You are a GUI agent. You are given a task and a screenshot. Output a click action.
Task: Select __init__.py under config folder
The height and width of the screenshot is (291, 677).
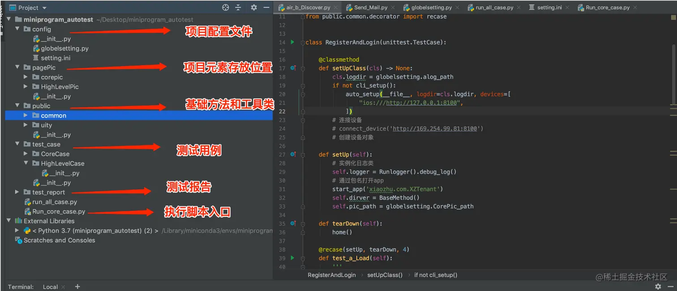point(56,39)
